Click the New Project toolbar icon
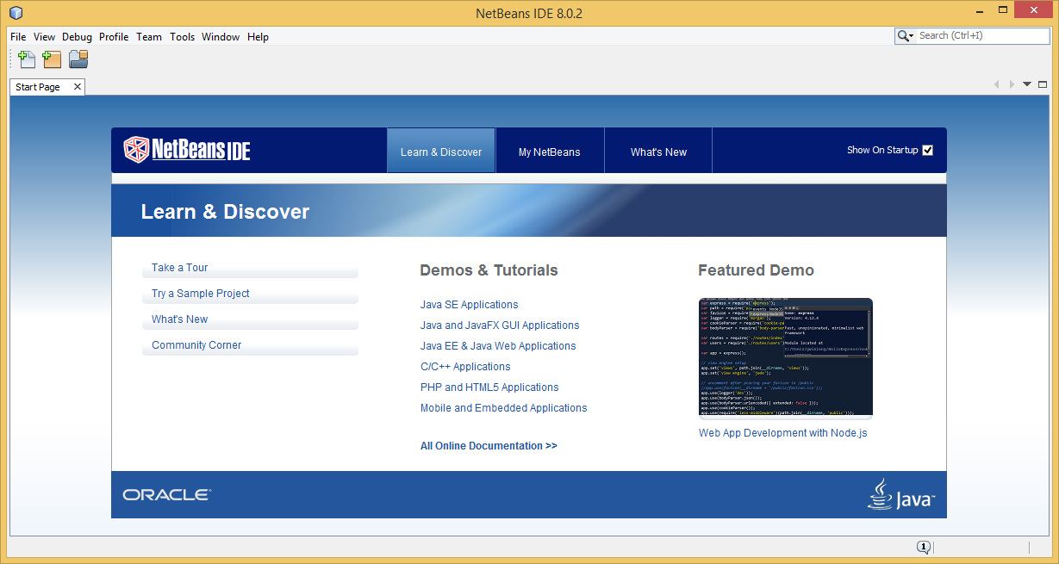 tap(52, 59)
